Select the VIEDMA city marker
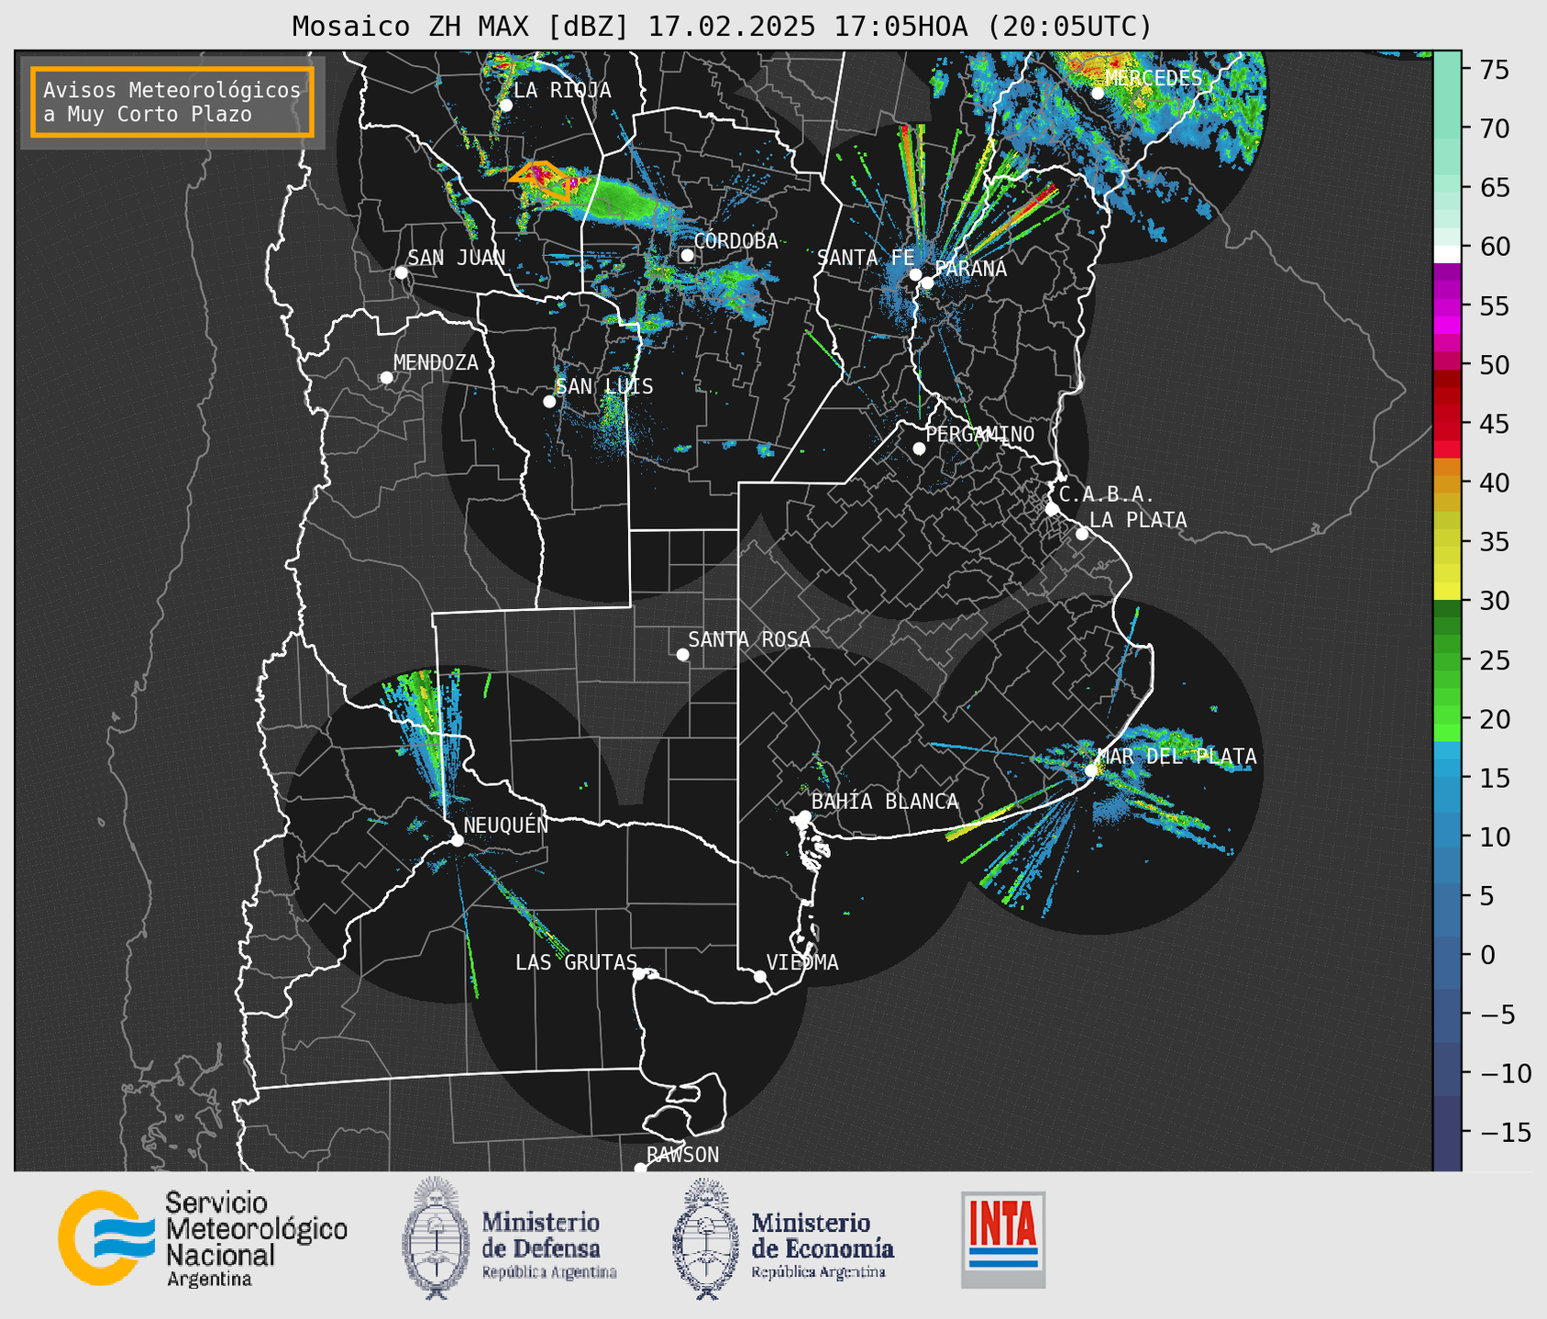Image resolution: width=1547 pixels, height=1319 pixels. click(x=760, y=976)
